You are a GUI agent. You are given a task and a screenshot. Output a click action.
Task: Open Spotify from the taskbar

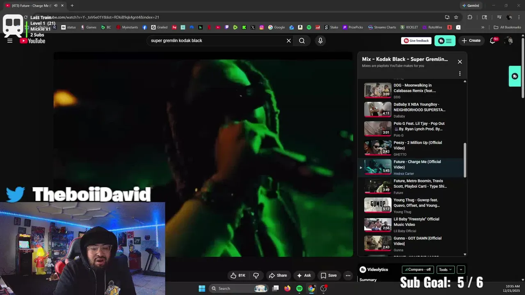299,288
